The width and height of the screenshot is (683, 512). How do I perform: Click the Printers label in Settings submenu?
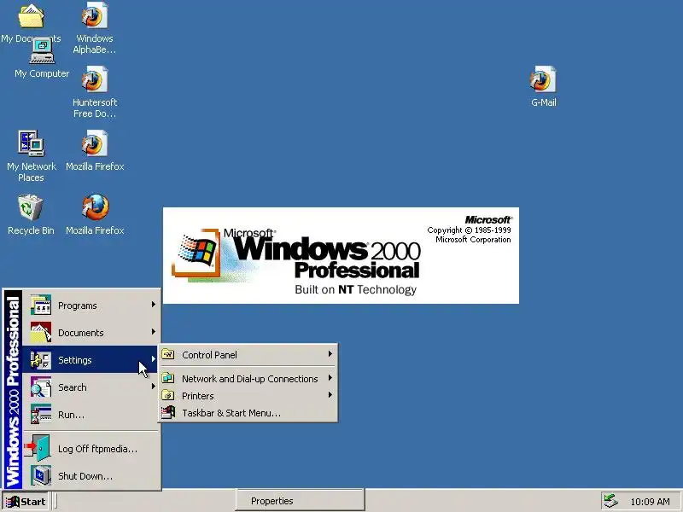198,396
